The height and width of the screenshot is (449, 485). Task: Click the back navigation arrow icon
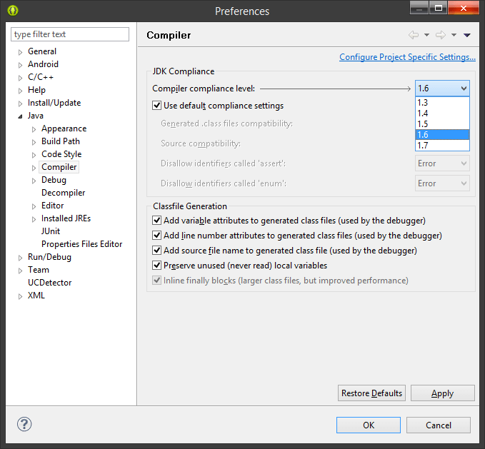tap(414, 35)
